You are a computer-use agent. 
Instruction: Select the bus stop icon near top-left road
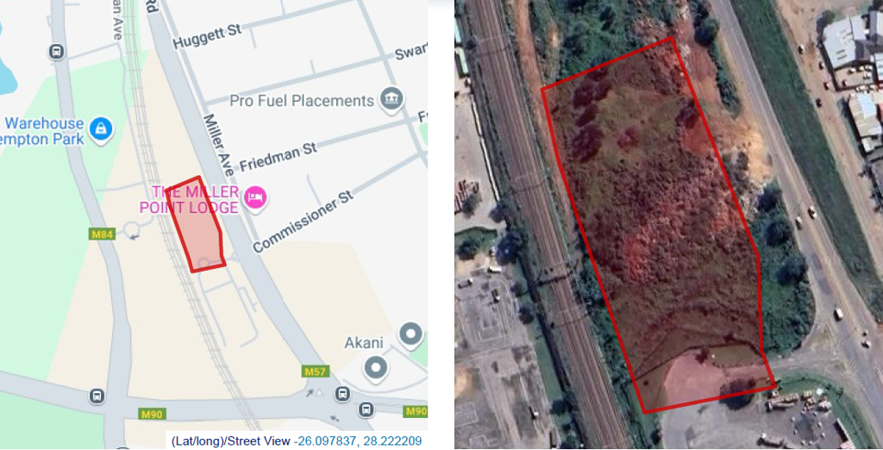[56, 52]
